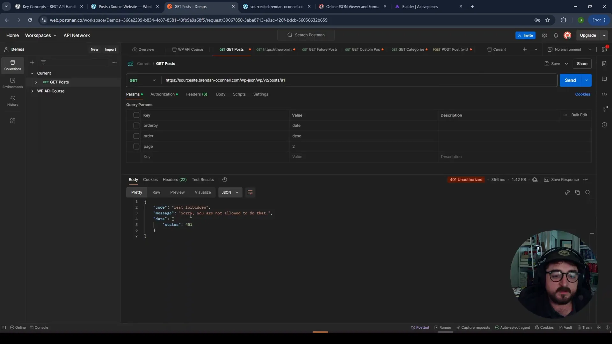Screen dimensions: 612x344
Task: Open the configure workspace sidebar grid icon
Action: point(13,121)
